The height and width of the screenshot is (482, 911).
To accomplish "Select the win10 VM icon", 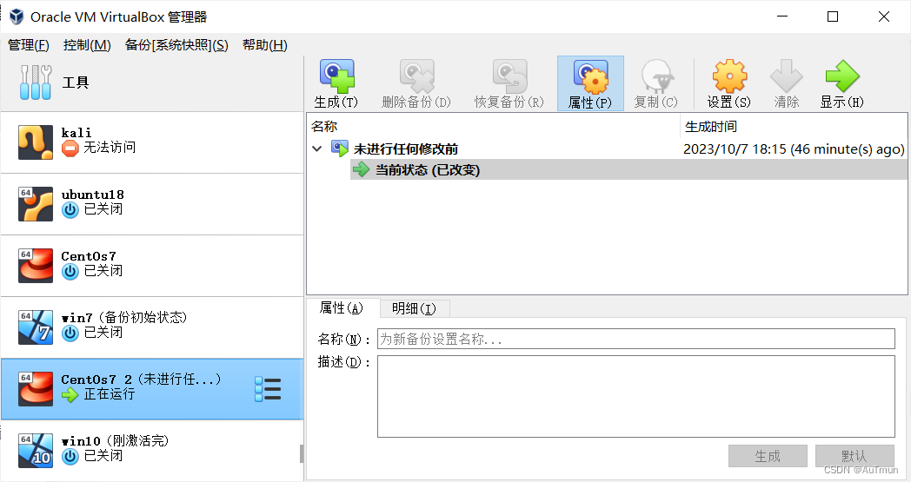I will 36,450.
